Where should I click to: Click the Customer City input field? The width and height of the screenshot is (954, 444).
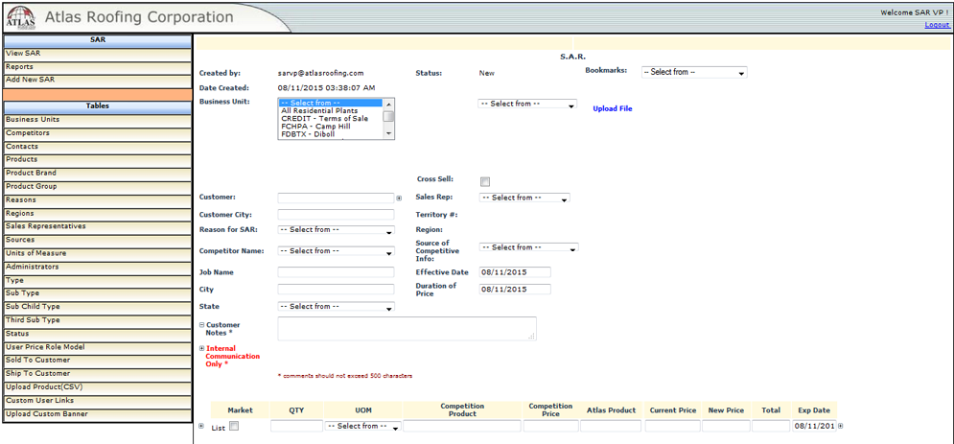pyautogui.click(x=336, y=214)
